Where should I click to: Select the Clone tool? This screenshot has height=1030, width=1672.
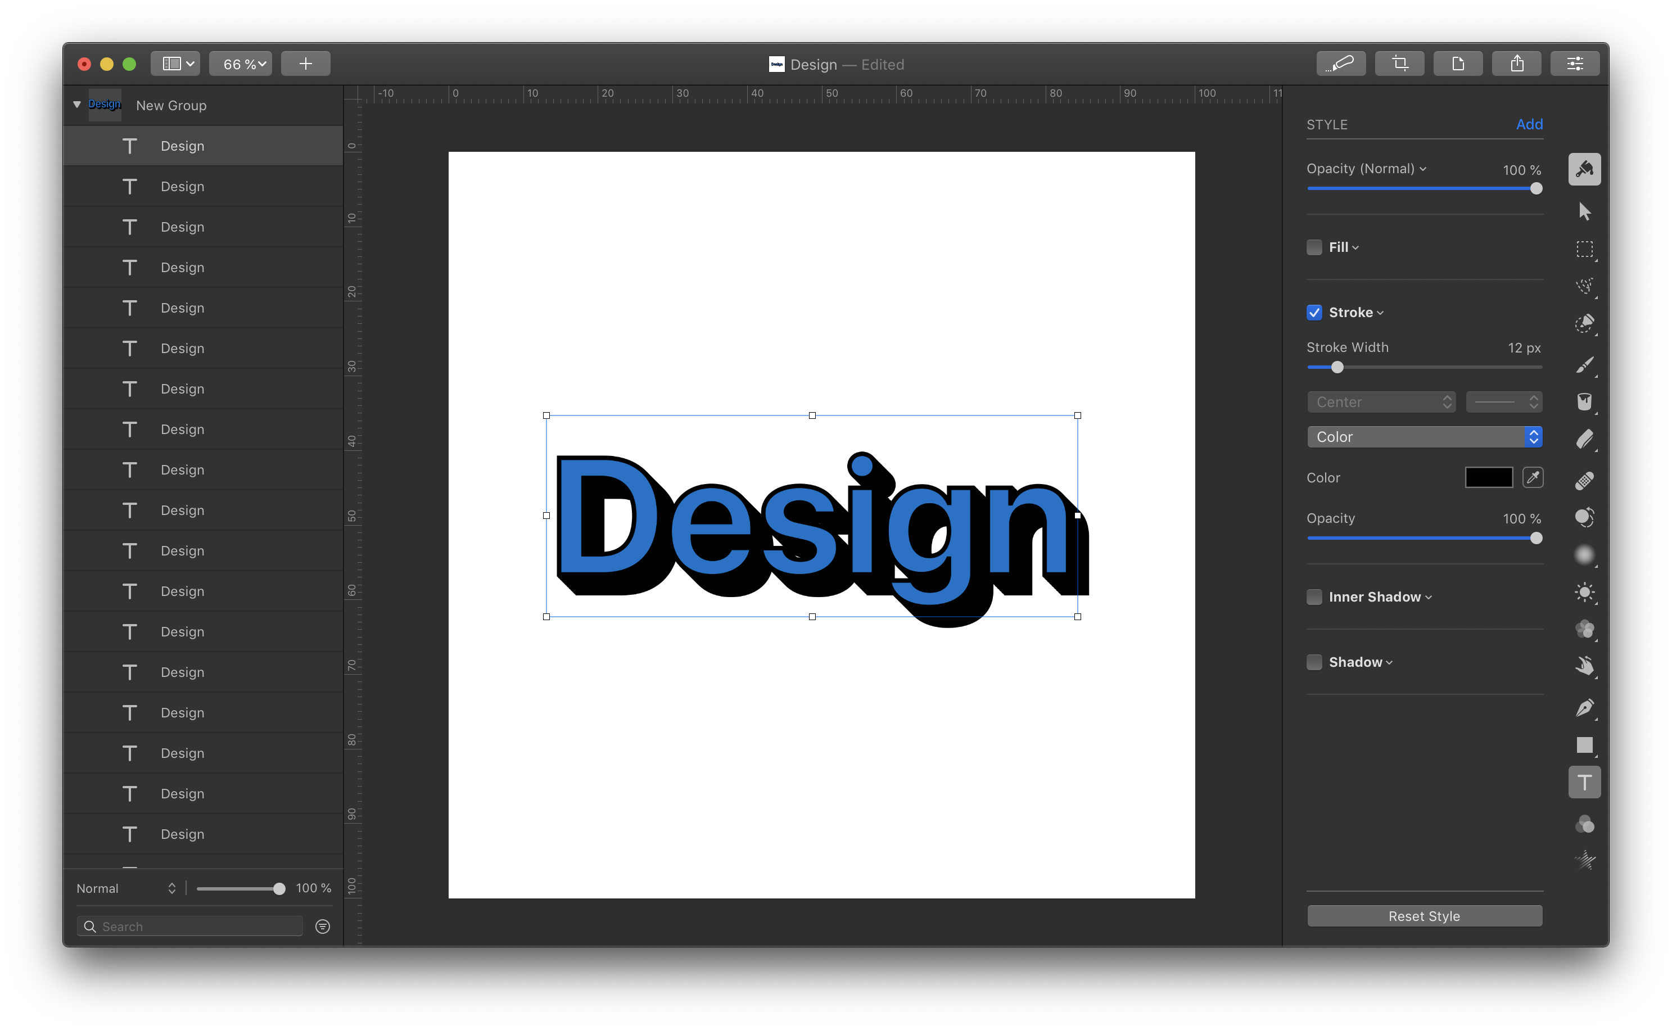(1584, 518)
